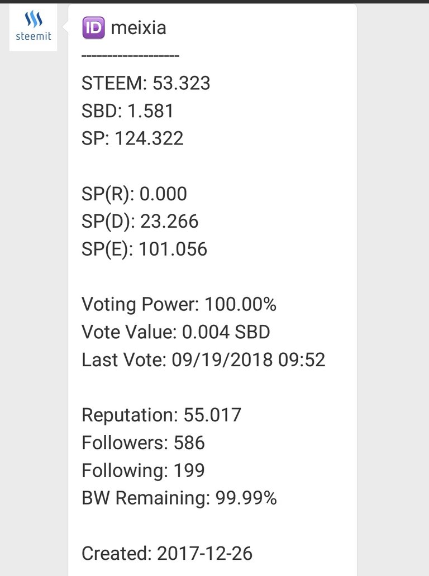Click the steemit avatar logo

[33, 27]
